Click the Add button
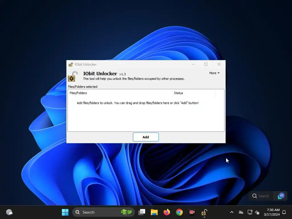Screen dimensions: 292x219 146,137
